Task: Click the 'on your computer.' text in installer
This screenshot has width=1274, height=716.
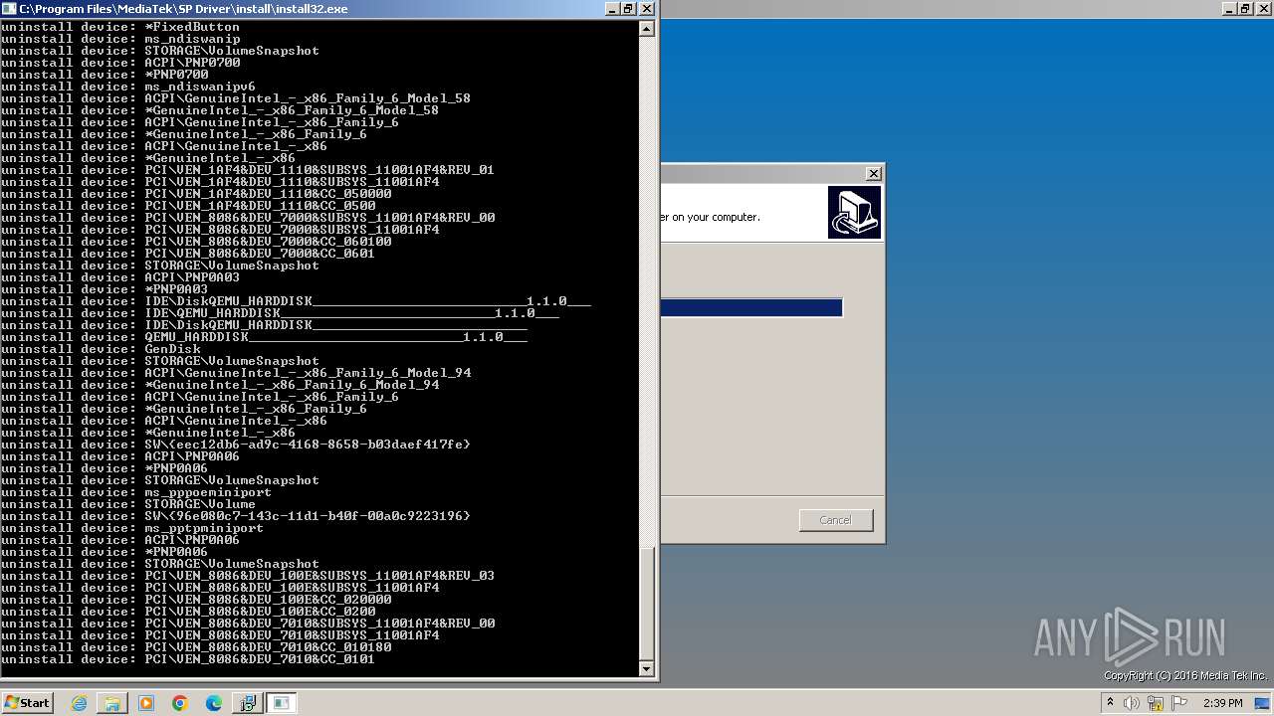Action: [716, 217]
